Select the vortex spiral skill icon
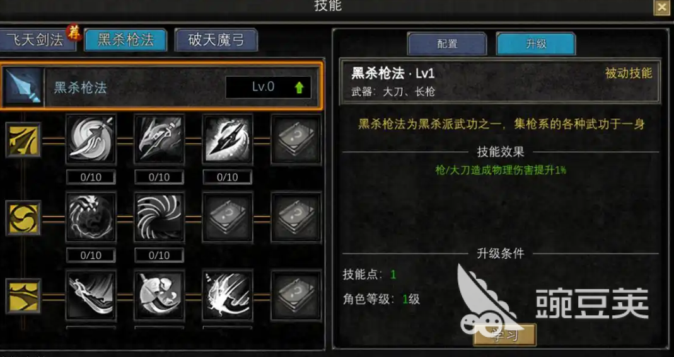The image size is (674, 357). [159, 218]
